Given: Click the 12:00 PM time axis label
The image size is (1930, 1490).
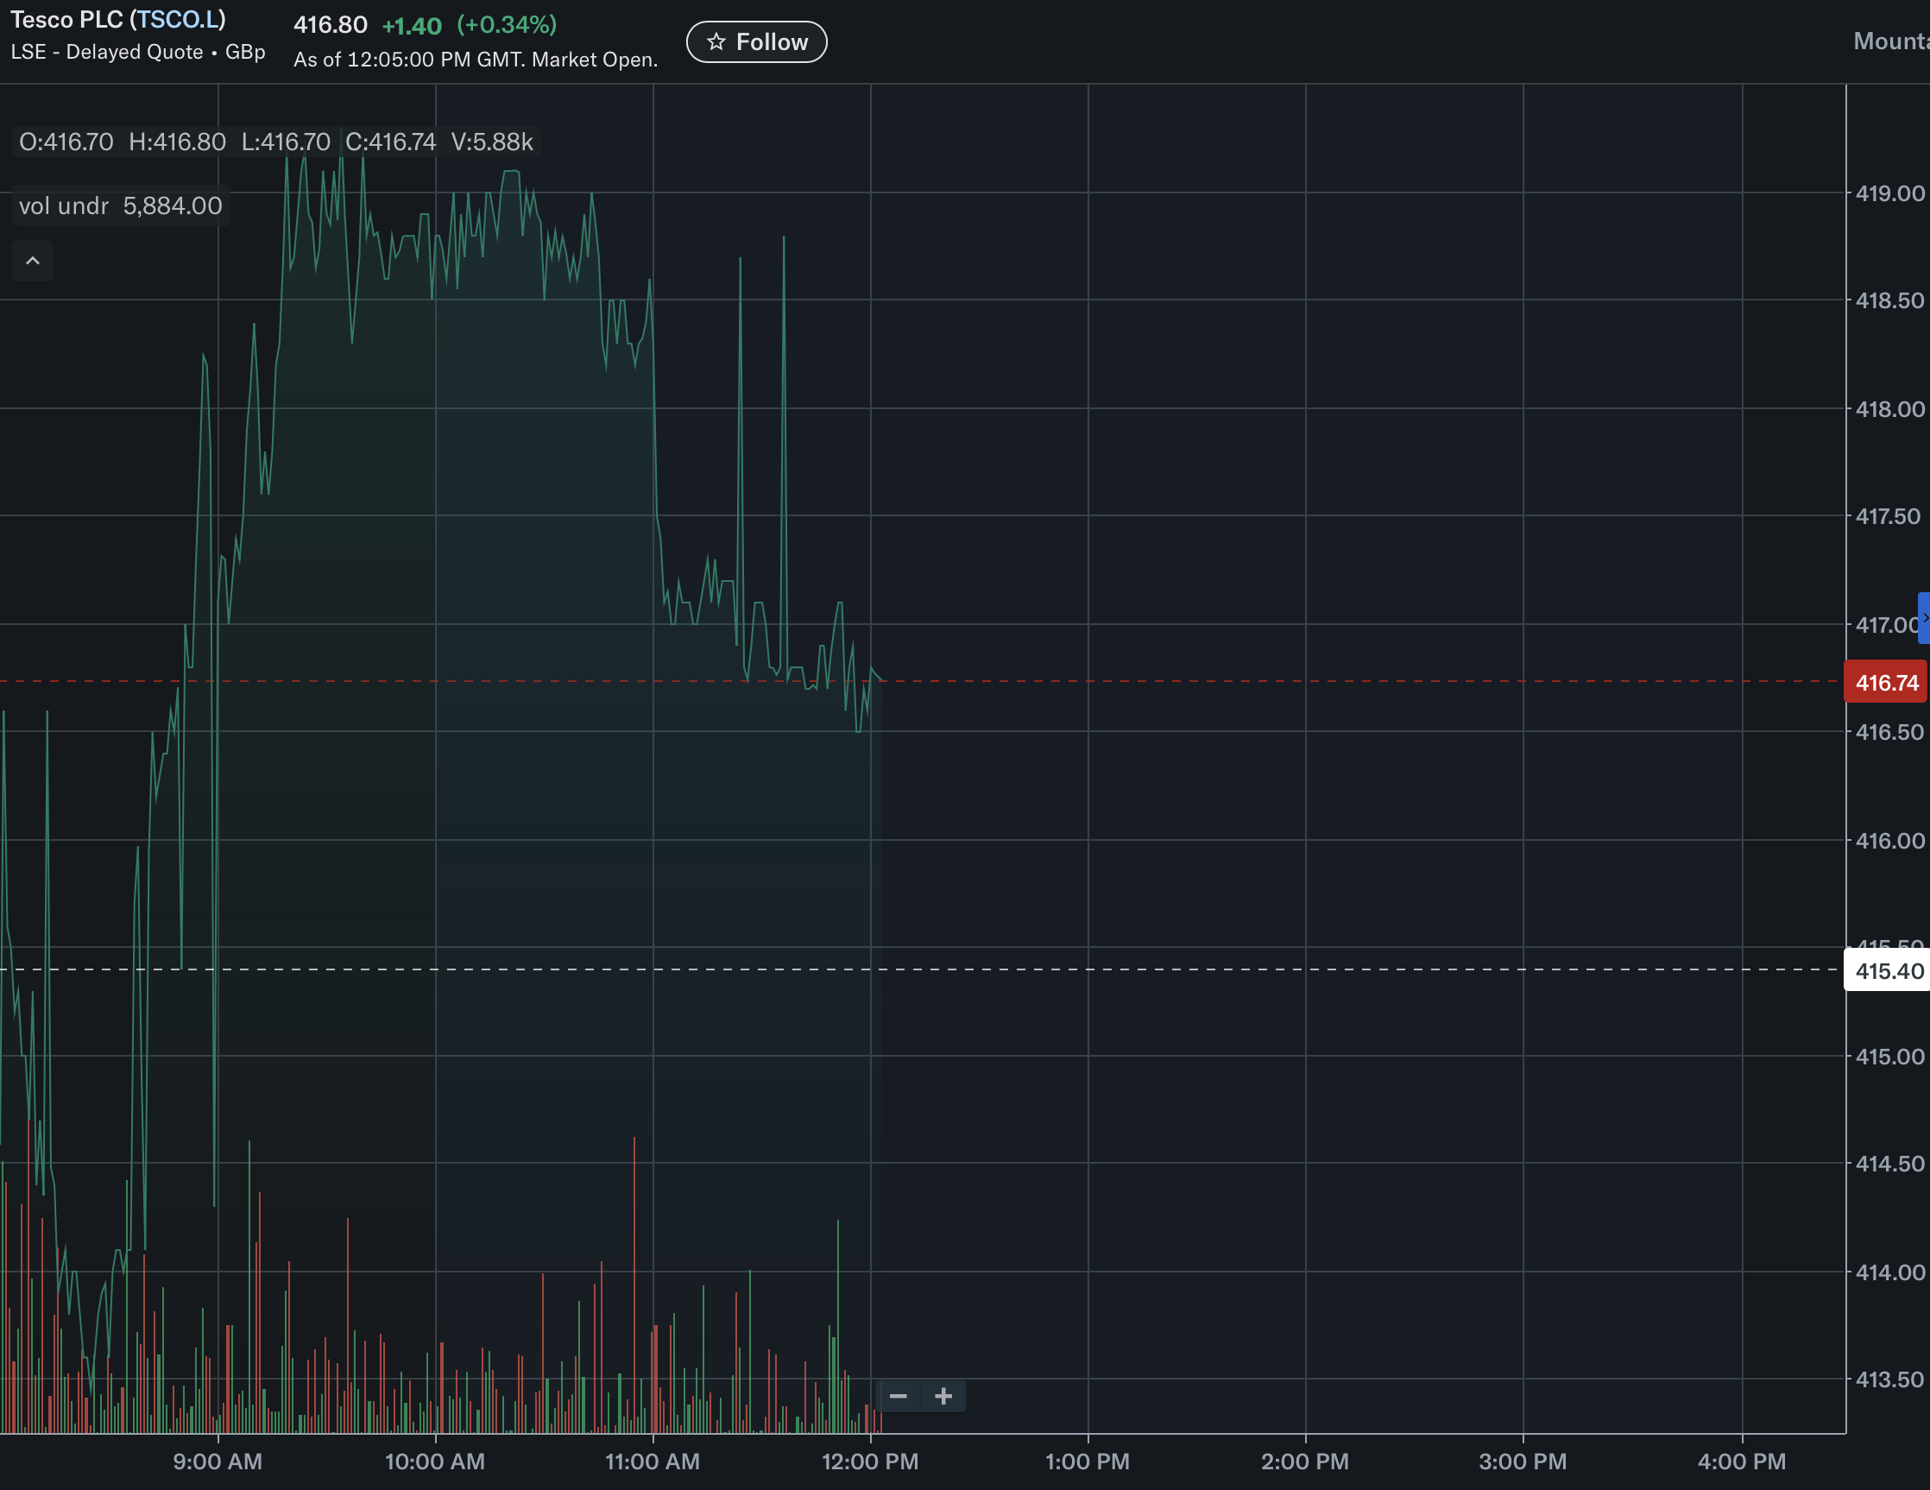Looking at the screenshot, I should click(x=869, y=1461).
